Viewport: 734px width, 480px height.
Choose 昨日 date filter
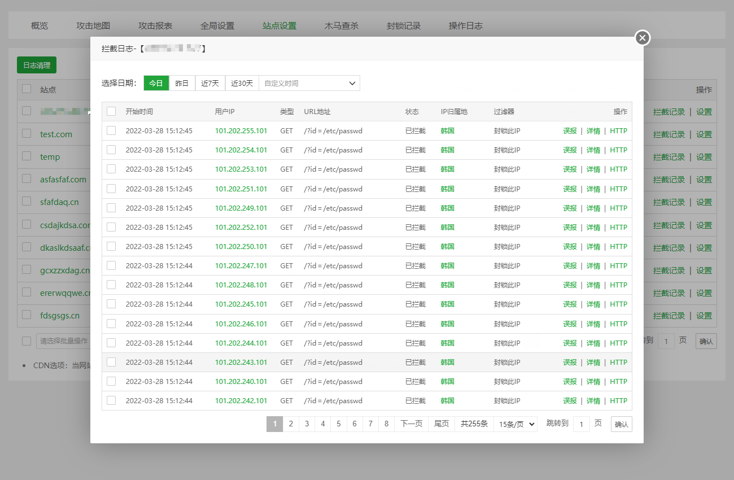pos(182,83)
